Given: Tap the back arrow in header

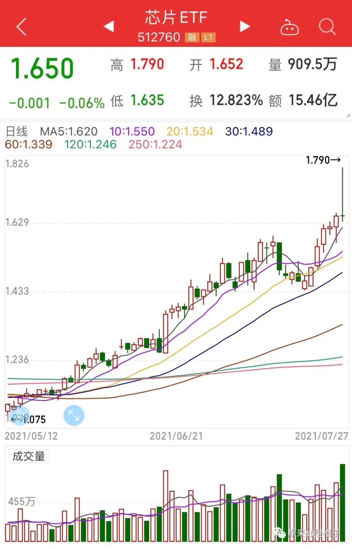Looking at the screenshot, I should [x=22, y=27].
